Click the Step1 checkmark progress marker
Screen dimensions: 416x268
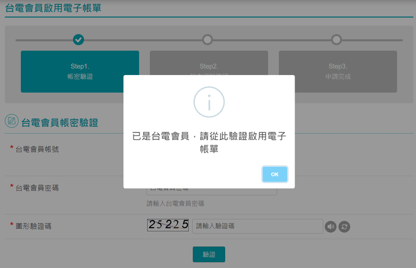pos(79,40)
